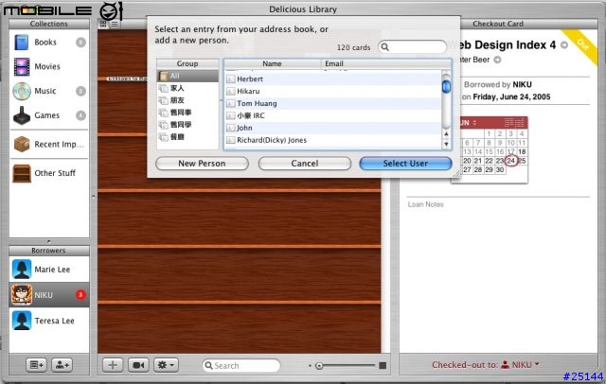
Task: Click the arrow next to Beer author
Action: click(497, 60)
